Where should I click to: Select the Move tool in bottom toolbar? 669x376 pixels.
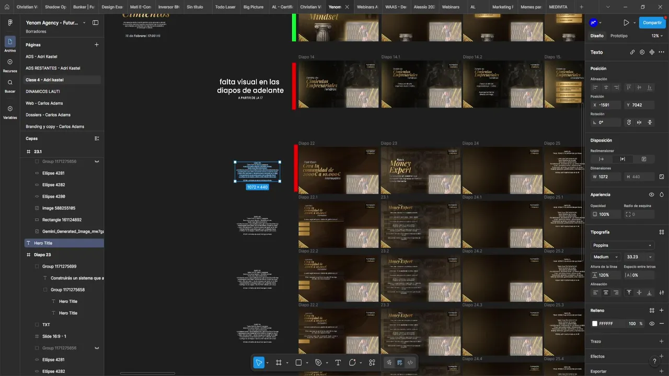click(x=259, y=362)
